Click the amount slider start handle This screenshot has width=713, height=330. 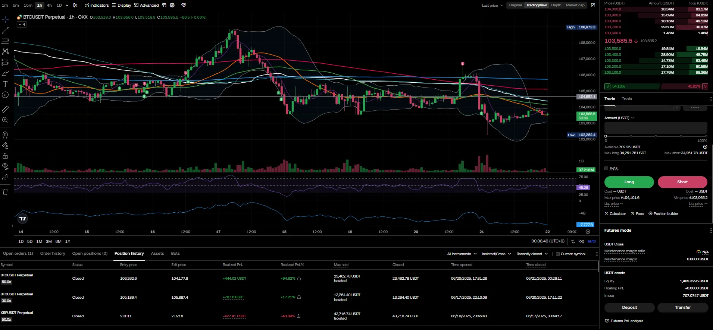pyautogui.click(x=606, y=136)
